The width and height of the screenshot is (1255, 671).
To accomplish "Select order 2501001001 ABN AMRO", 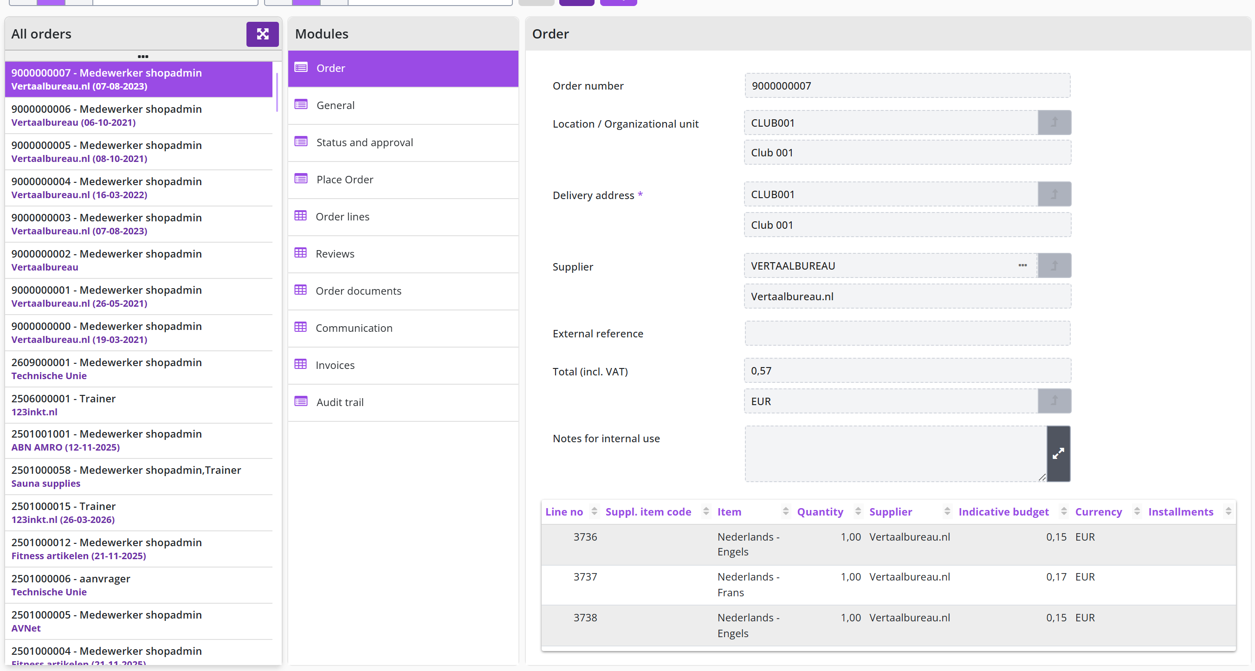I will tap(139, 440).
